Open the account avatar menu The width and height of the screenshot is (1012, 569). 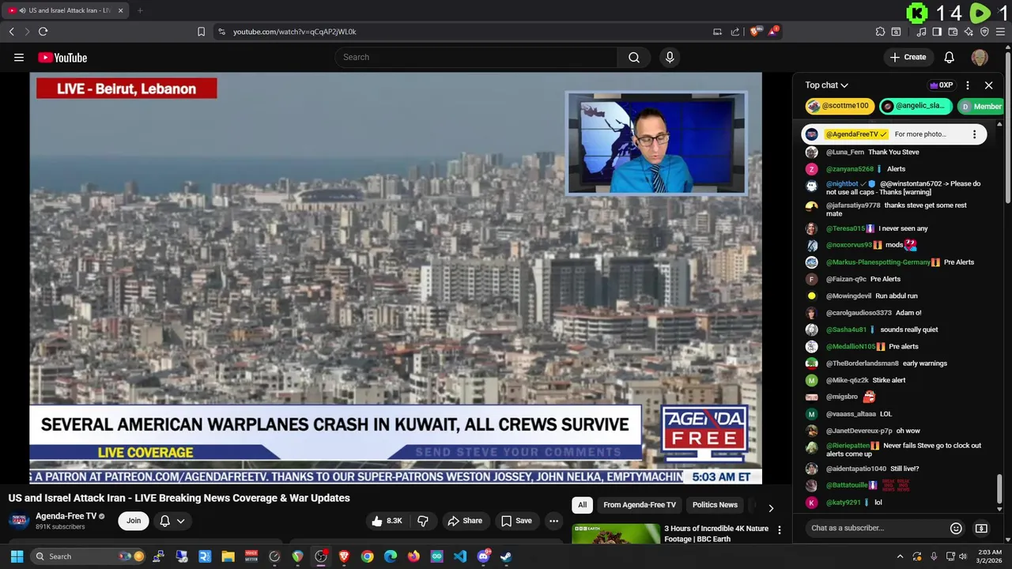[x=980, y=57]
